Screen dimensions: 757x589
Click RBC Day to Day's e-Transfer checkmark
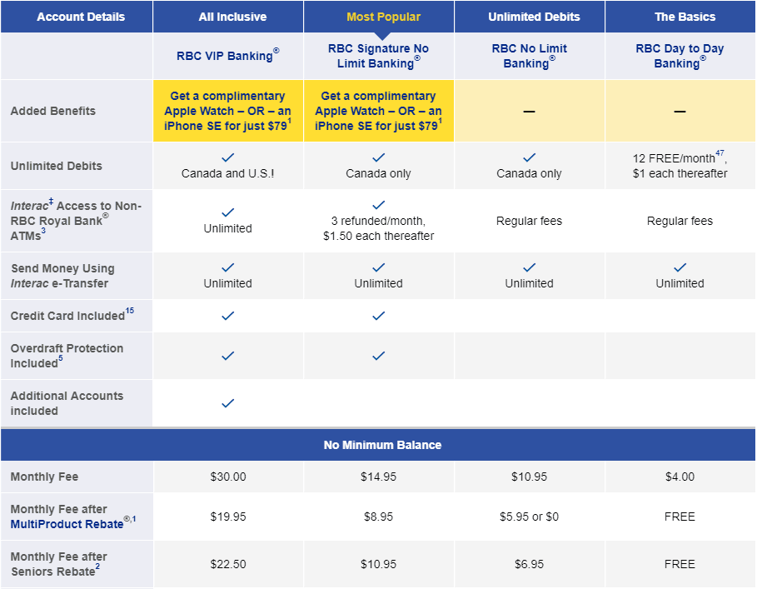pyautogui.click(x=680, y=267)
